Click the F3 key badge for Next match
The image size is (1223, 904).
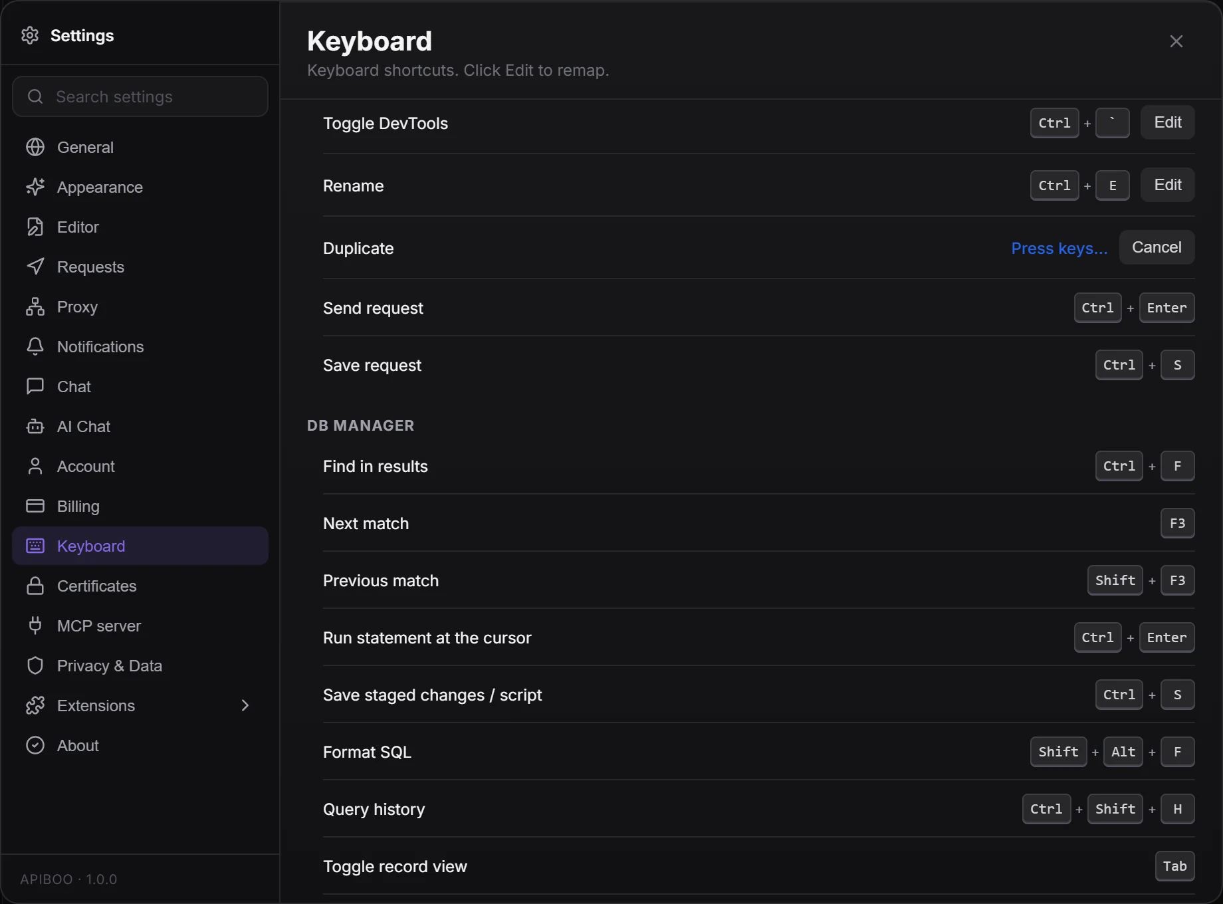click(x=1177, y=523)
